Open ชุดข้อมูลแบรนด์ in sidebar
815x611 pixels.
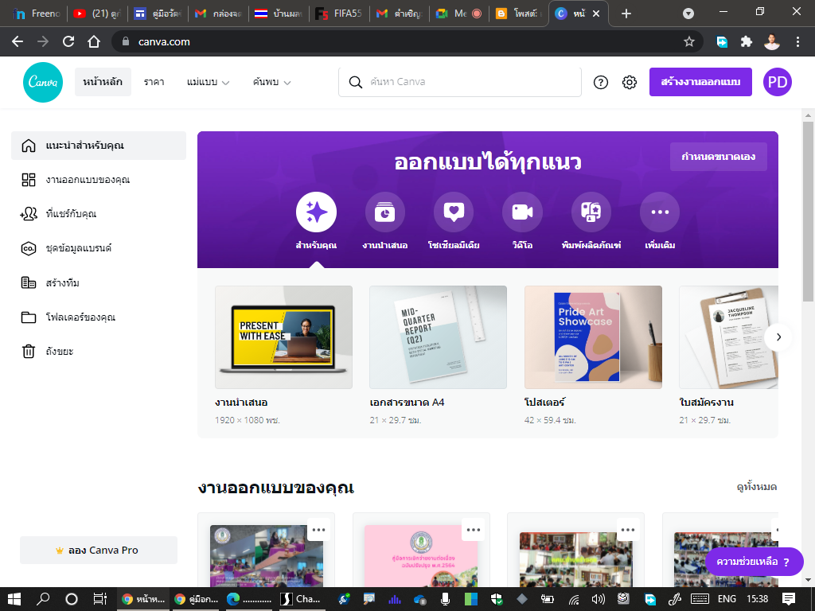(x=99, y=248)
